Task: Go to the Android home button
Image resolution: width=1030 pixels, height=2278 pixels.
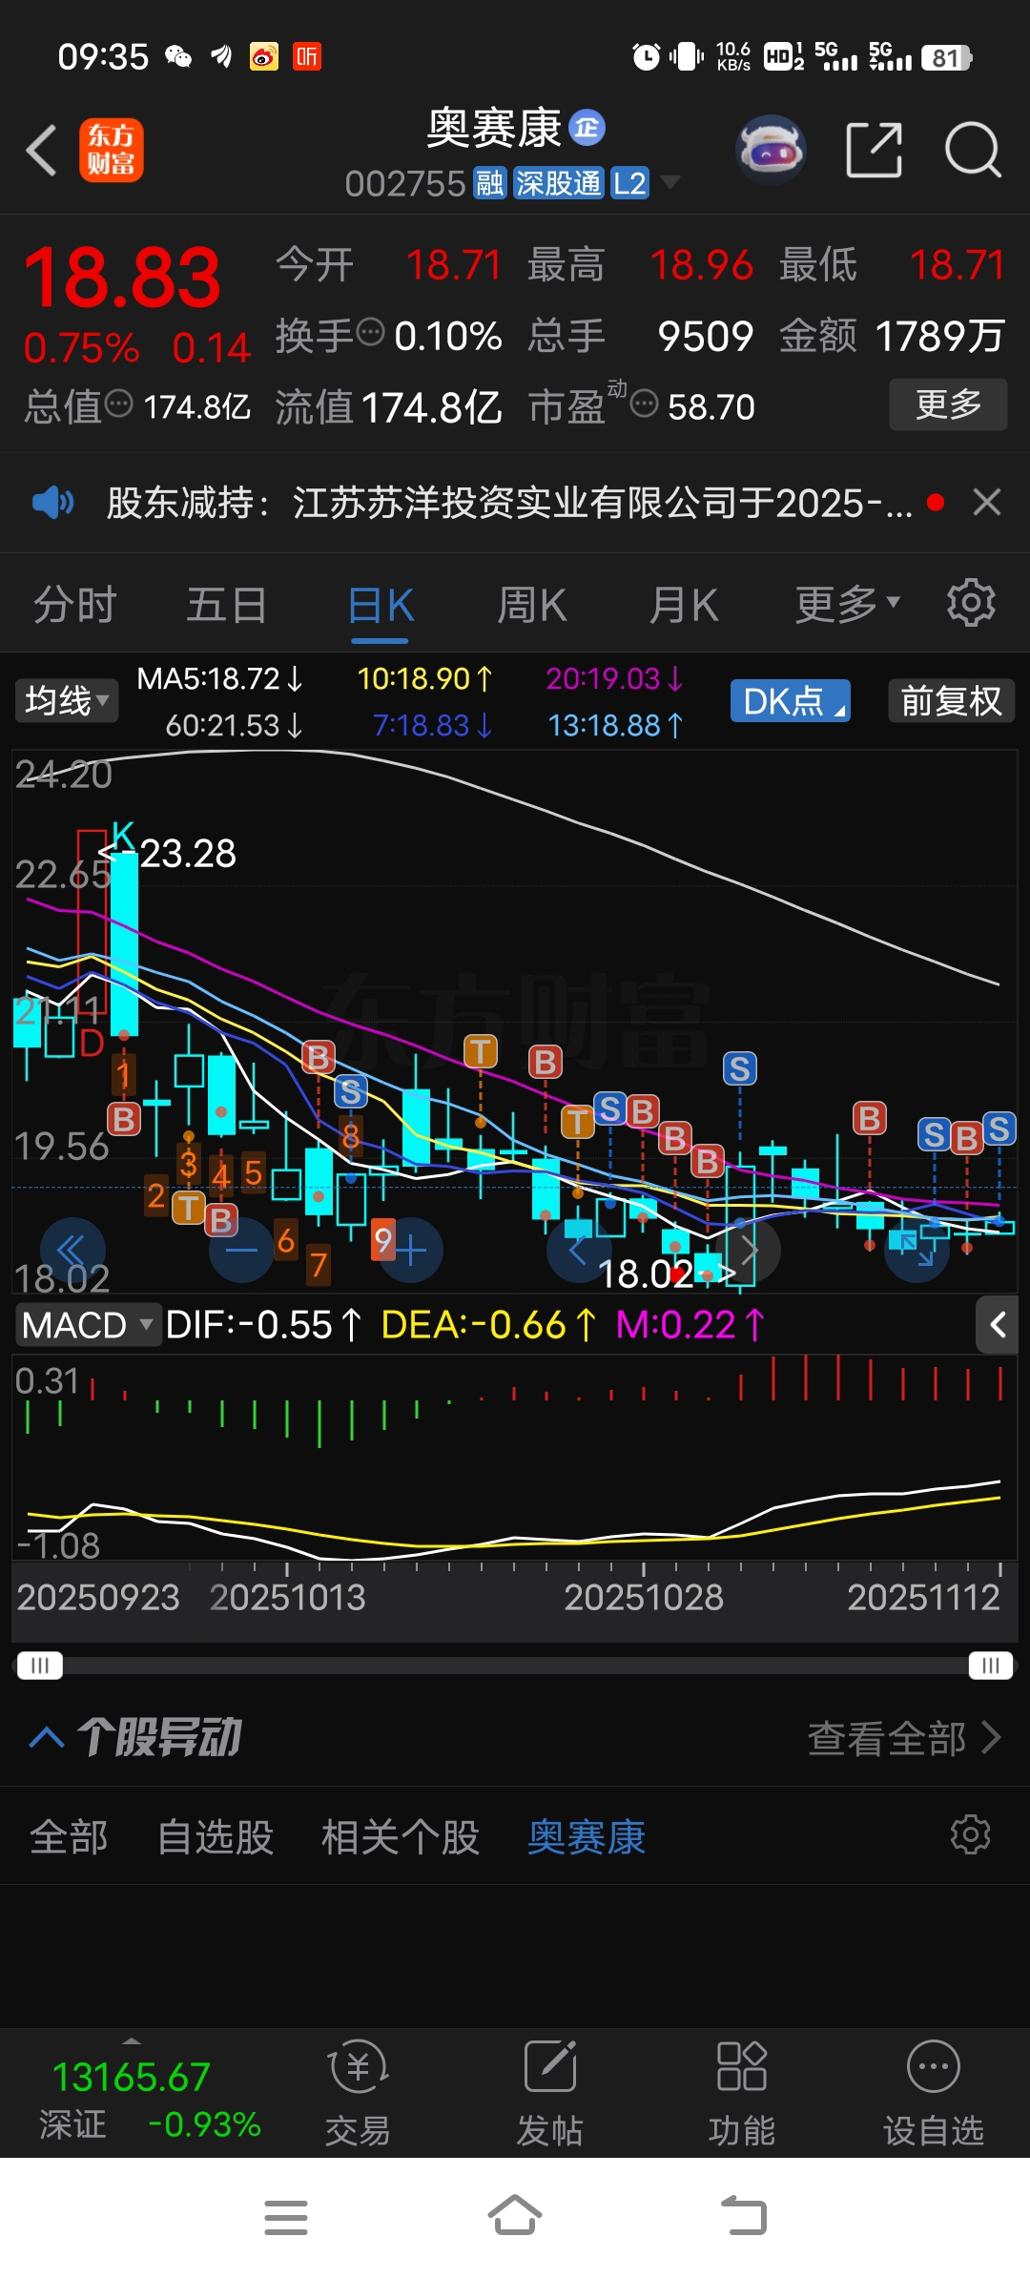Action: point(515,2215)
